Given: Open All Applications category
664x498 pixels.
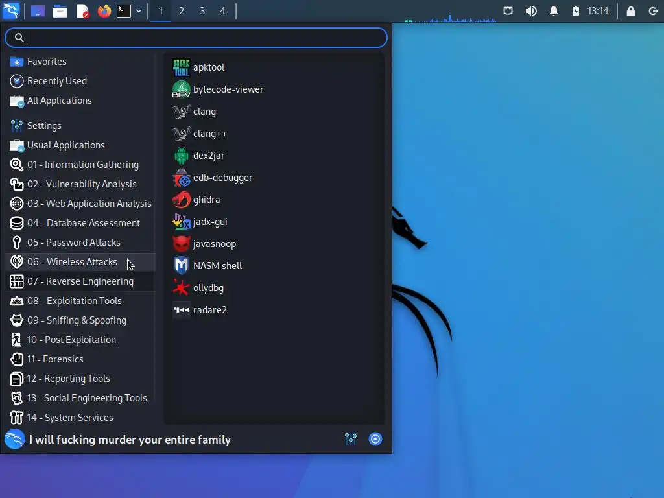Looking at the screenshot, I should (80, 101).
